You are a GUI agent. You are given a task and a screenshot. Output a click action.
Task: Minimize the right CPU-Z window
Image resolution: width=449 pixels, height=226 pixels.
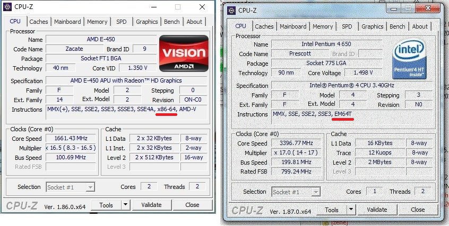click(x=394, y=8)
